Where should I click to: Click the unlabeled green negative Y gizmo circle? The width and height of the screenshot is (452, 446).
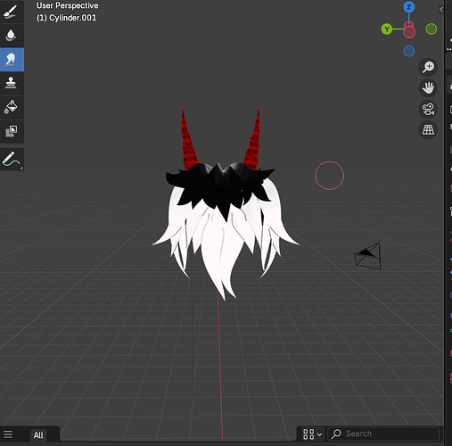pyautogui.click(x=431, y=29)
